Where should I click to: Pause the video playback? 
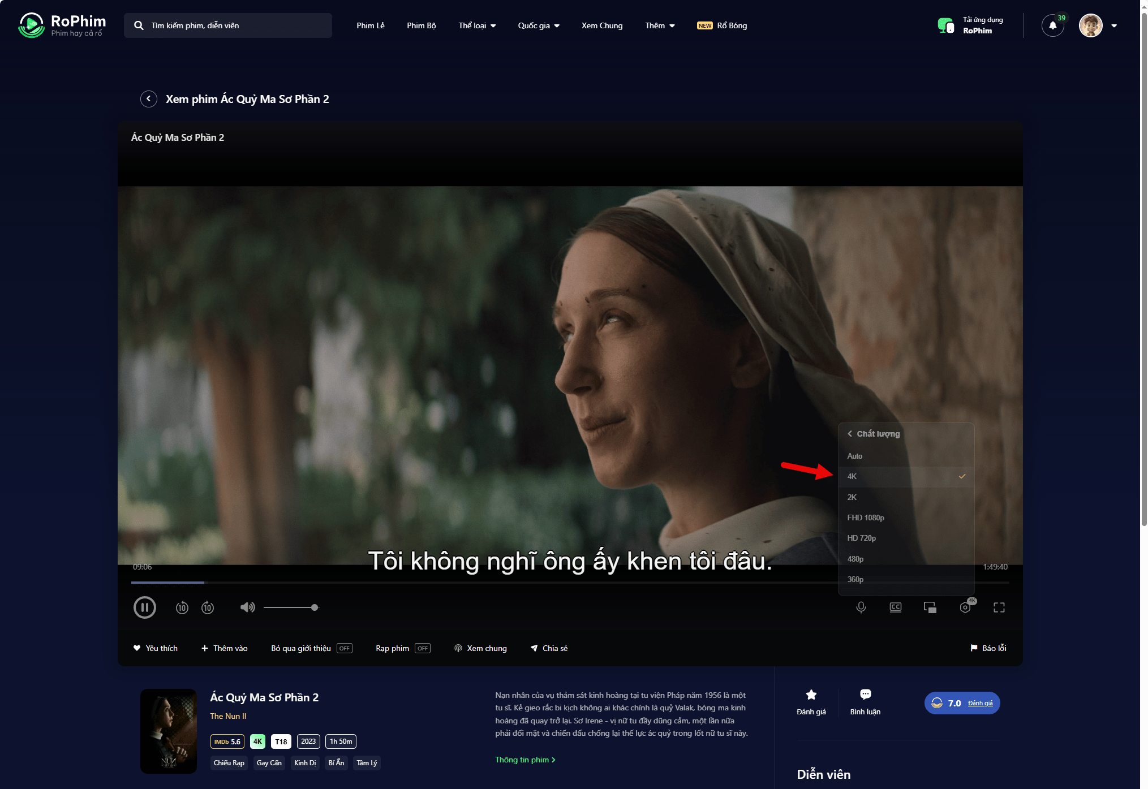click(144, 607)
